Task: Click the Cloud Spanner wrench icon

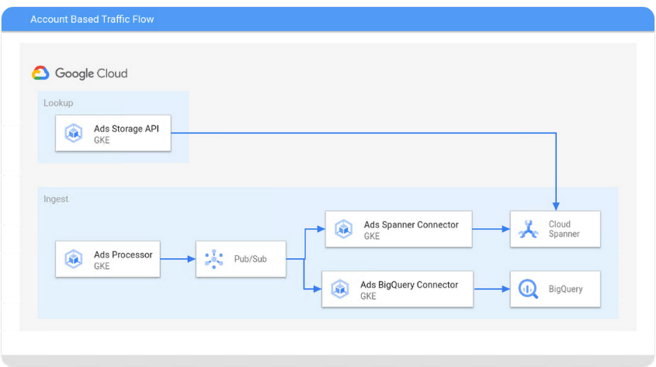Action: (x=529, y=230)
